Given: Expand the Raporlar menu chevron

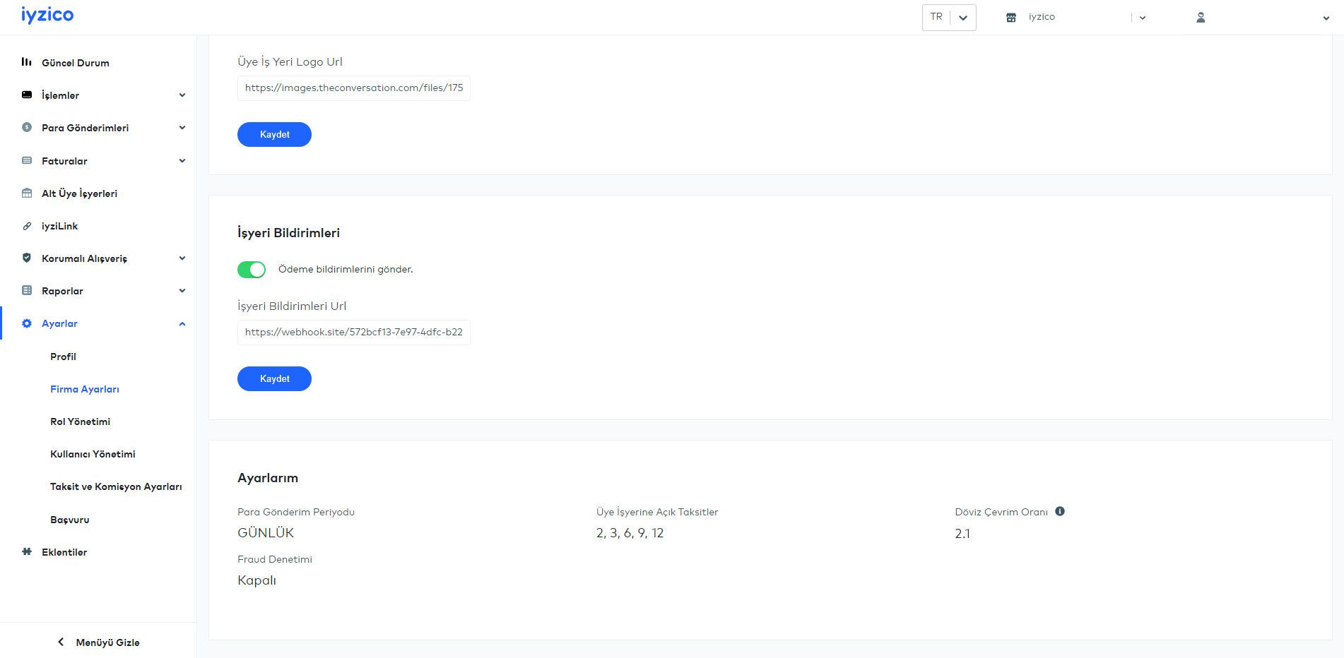Looking at the screenshot, I should 182,291.
